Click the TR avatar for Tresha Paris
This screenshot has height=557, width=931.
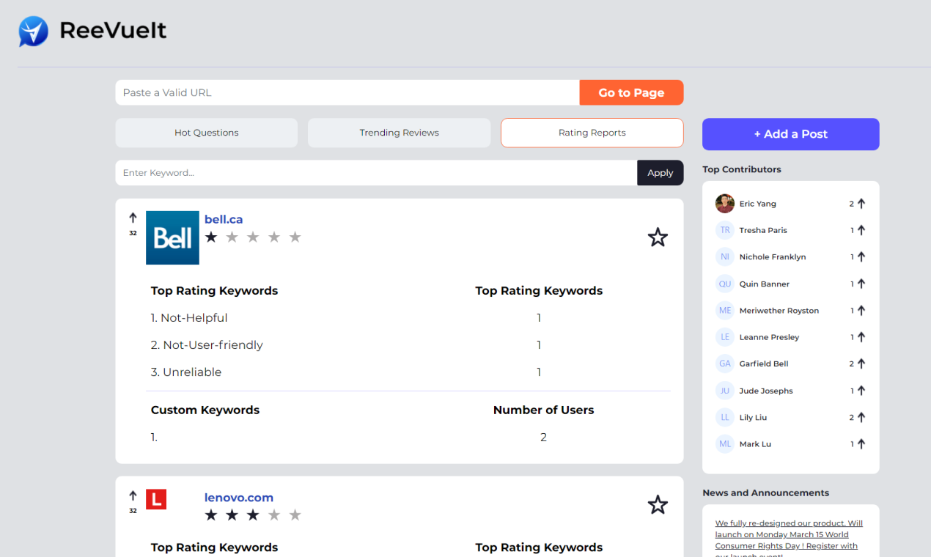[x=725, y=230]
